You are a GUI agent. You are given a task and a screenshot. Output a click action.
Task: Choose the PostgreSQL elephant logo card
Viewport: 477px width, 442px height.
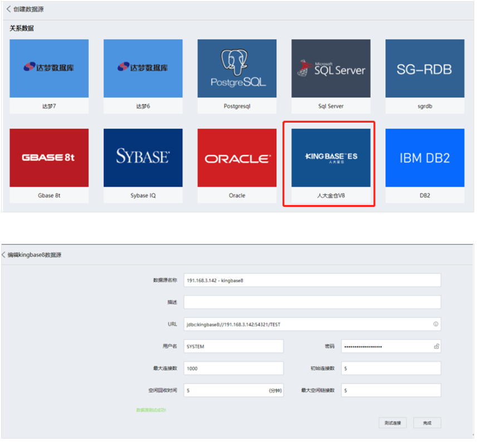pos(237,76)
